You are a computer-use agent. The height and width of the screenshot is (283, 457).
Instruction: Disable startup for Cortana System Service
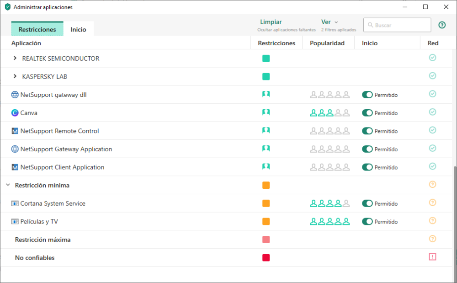coord(367,203)
